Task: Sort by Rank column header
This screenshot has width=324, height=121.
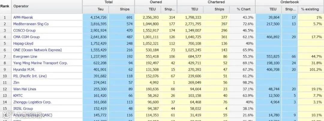Action: (5, 6)
